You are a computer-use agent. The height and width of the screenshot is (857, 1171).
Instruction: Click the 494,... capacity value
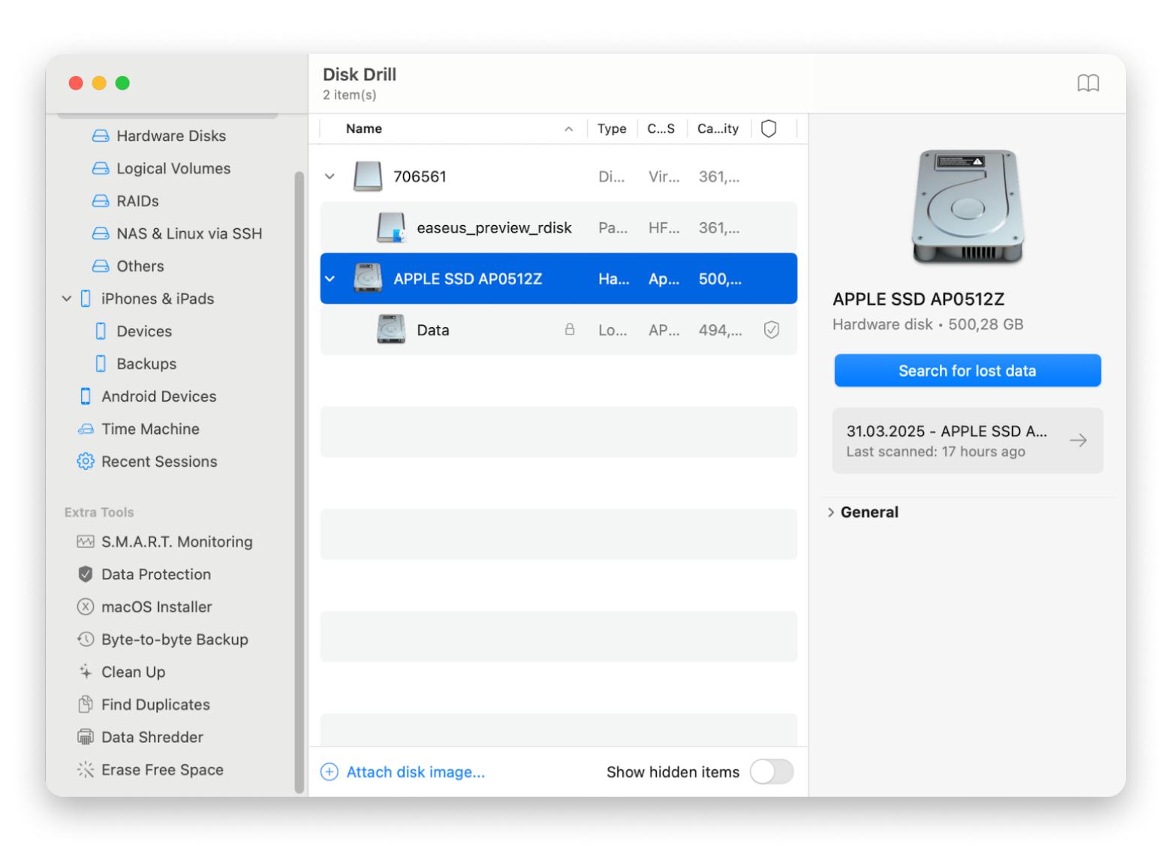point(721,331)
